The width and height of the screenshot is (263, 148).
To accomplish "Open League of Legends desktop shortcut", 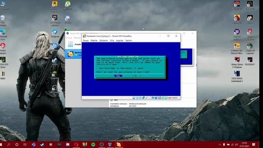I will click(250, 49).
